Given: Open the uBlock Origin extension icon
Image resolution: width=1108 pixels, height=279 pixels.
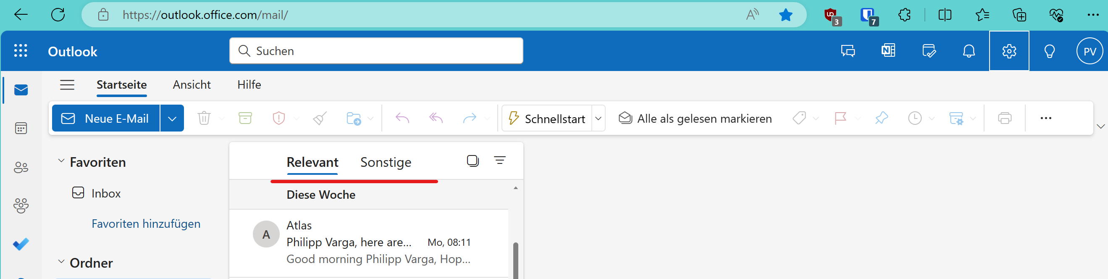Looking at the screenshot, I should (832, 16).
